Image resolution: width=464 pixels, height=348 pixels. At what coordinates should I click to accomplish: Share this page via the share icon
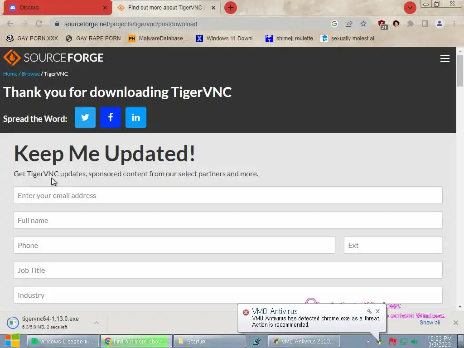click(349, 24)
